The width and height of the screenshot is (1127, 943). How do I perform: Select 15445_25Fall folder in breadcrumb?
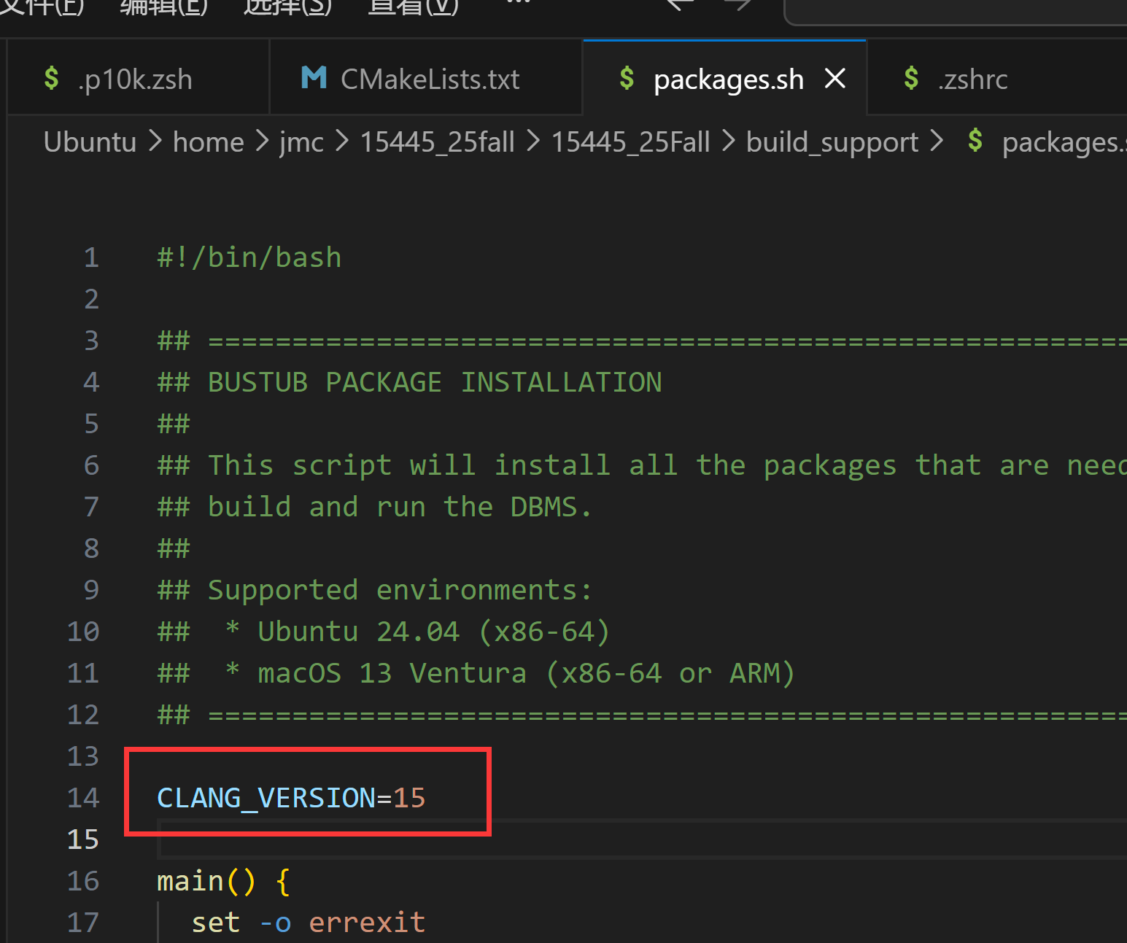[x=630, y=141]
